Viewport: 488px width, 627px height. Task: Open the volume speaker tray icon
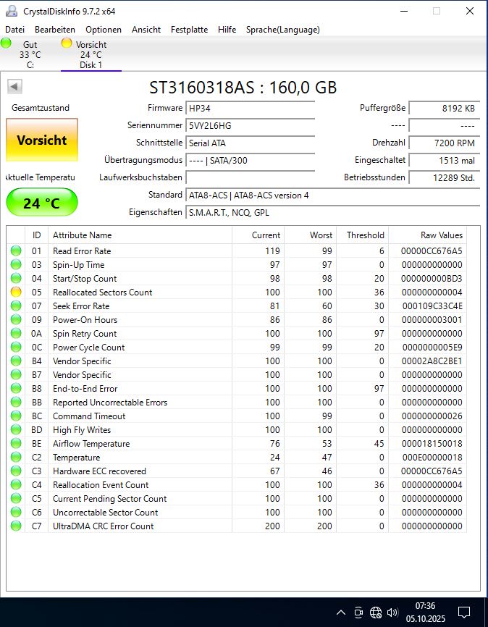(392, 613)
